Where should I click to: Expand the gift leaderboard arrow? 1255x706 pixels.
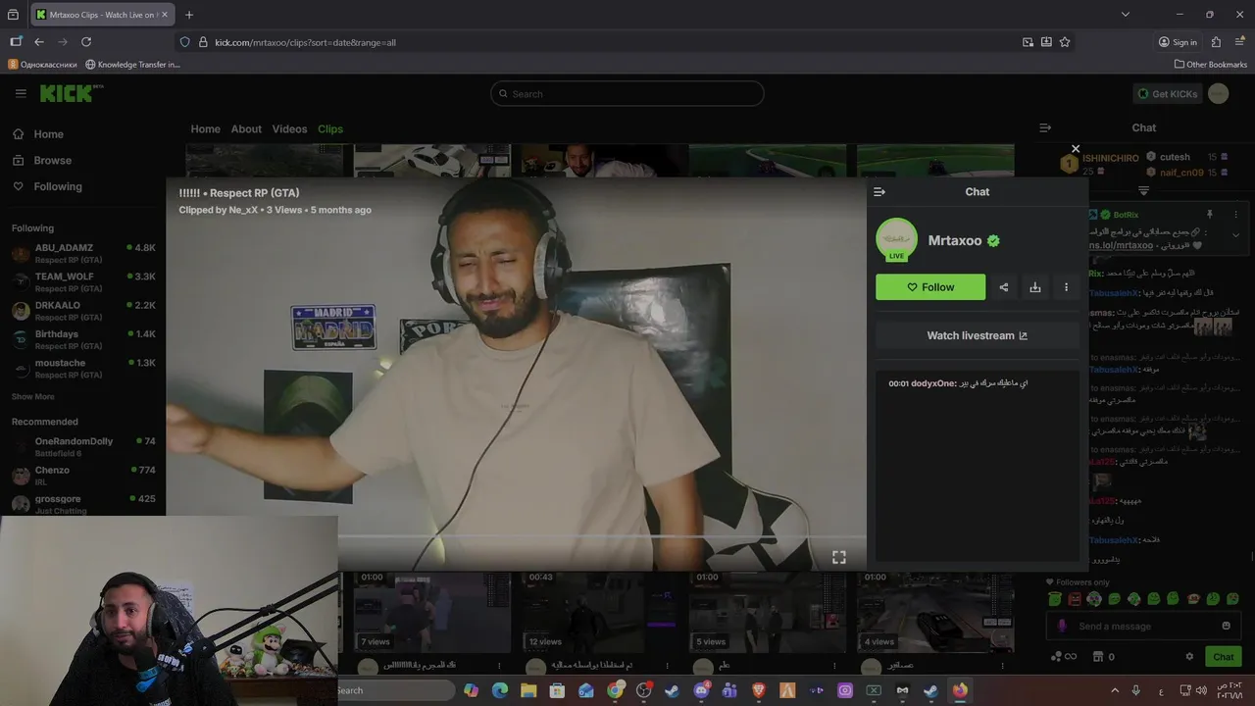(1143, 191)
